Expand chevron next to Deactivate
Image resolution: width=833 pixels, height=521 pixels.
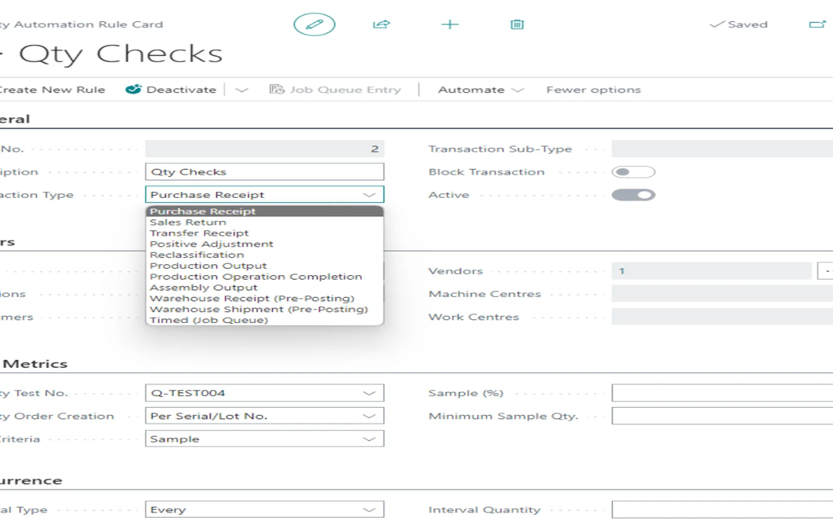[242, 90]
